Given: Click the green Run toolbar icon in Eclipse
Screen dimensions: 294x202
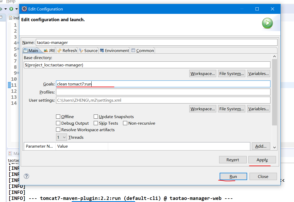Looking at the screenshot, I should coord(11,9).
